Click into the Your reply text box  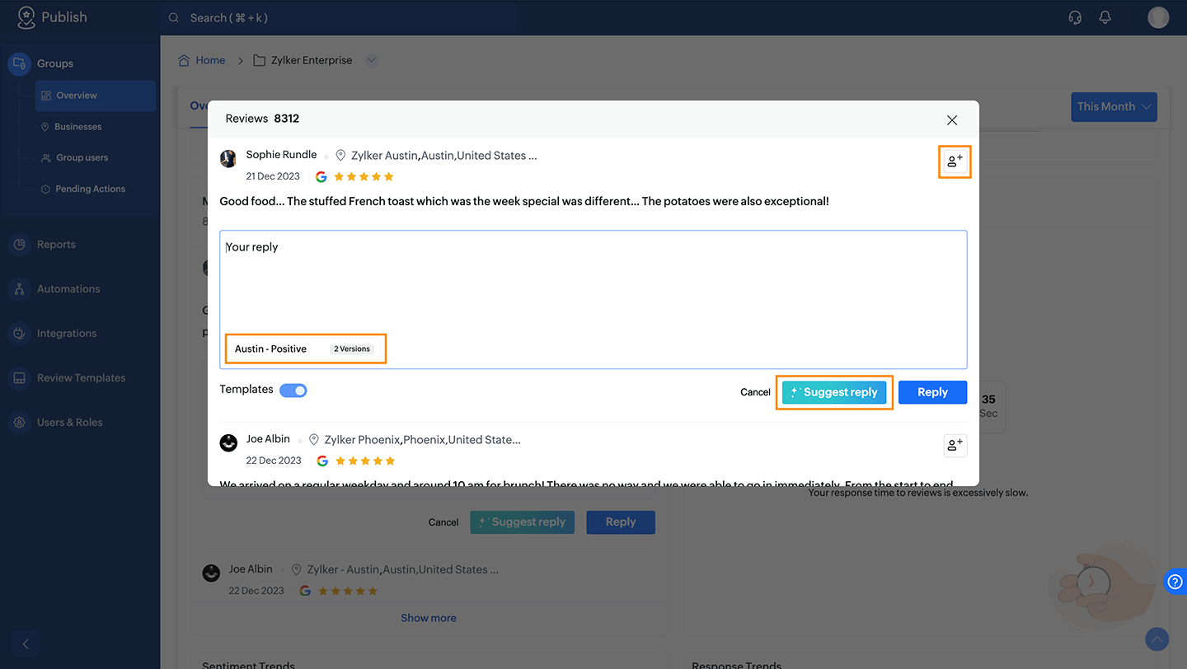tap(593, 280)
